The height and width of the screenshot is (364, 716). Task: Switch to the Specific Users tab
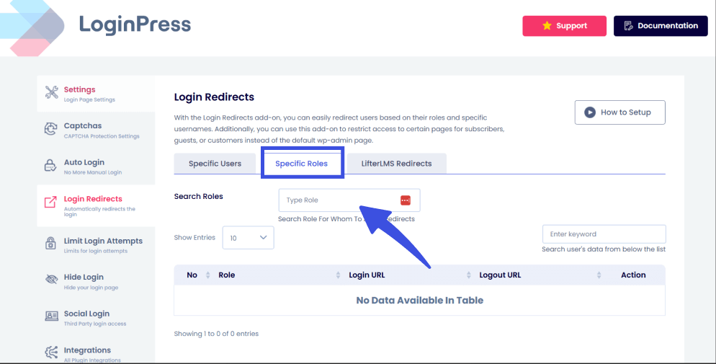point(215,164)
